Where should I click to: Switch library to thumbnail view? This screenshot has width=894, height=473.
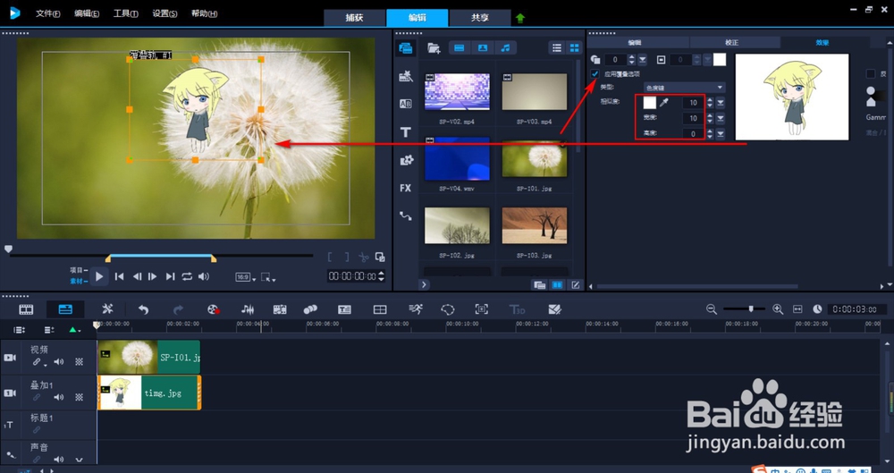tap(574, 48)
